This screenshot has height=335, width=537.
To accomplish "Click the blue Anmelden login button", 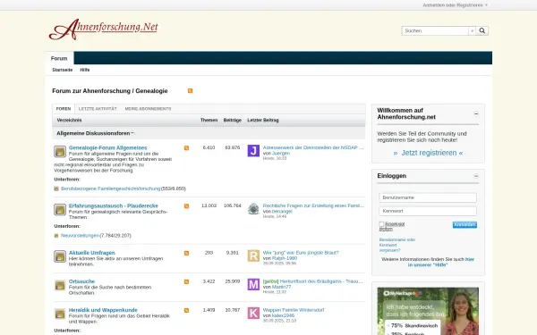I will [465, 224].
